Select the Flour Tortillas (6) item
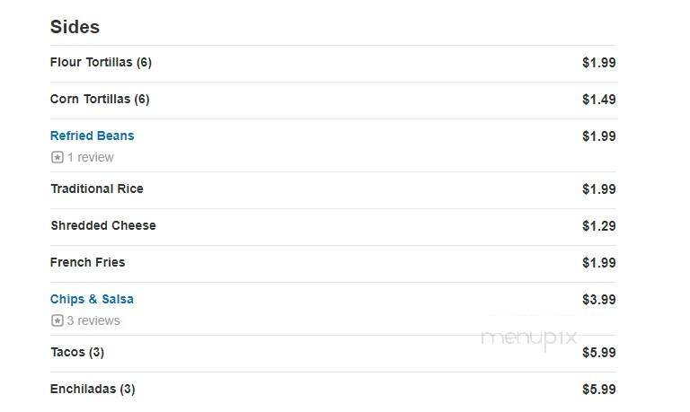 (x=101, y=62)
